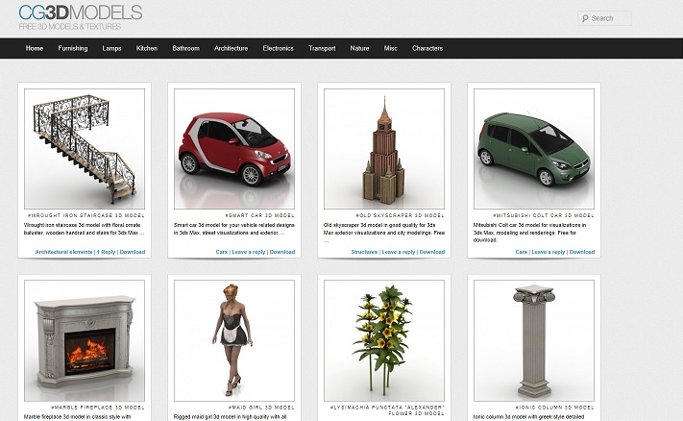Open the Structures category link

(364, 252)
